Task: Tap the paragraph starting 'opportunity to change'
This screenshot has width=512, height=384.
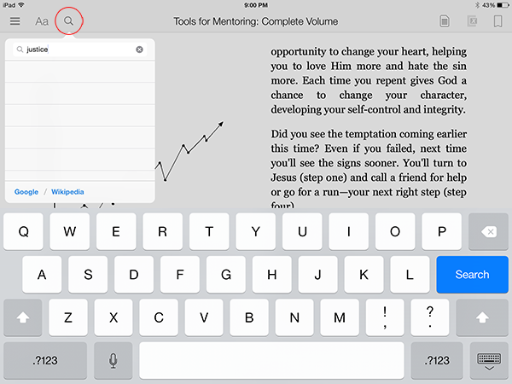Action: [x=369, y=80]
